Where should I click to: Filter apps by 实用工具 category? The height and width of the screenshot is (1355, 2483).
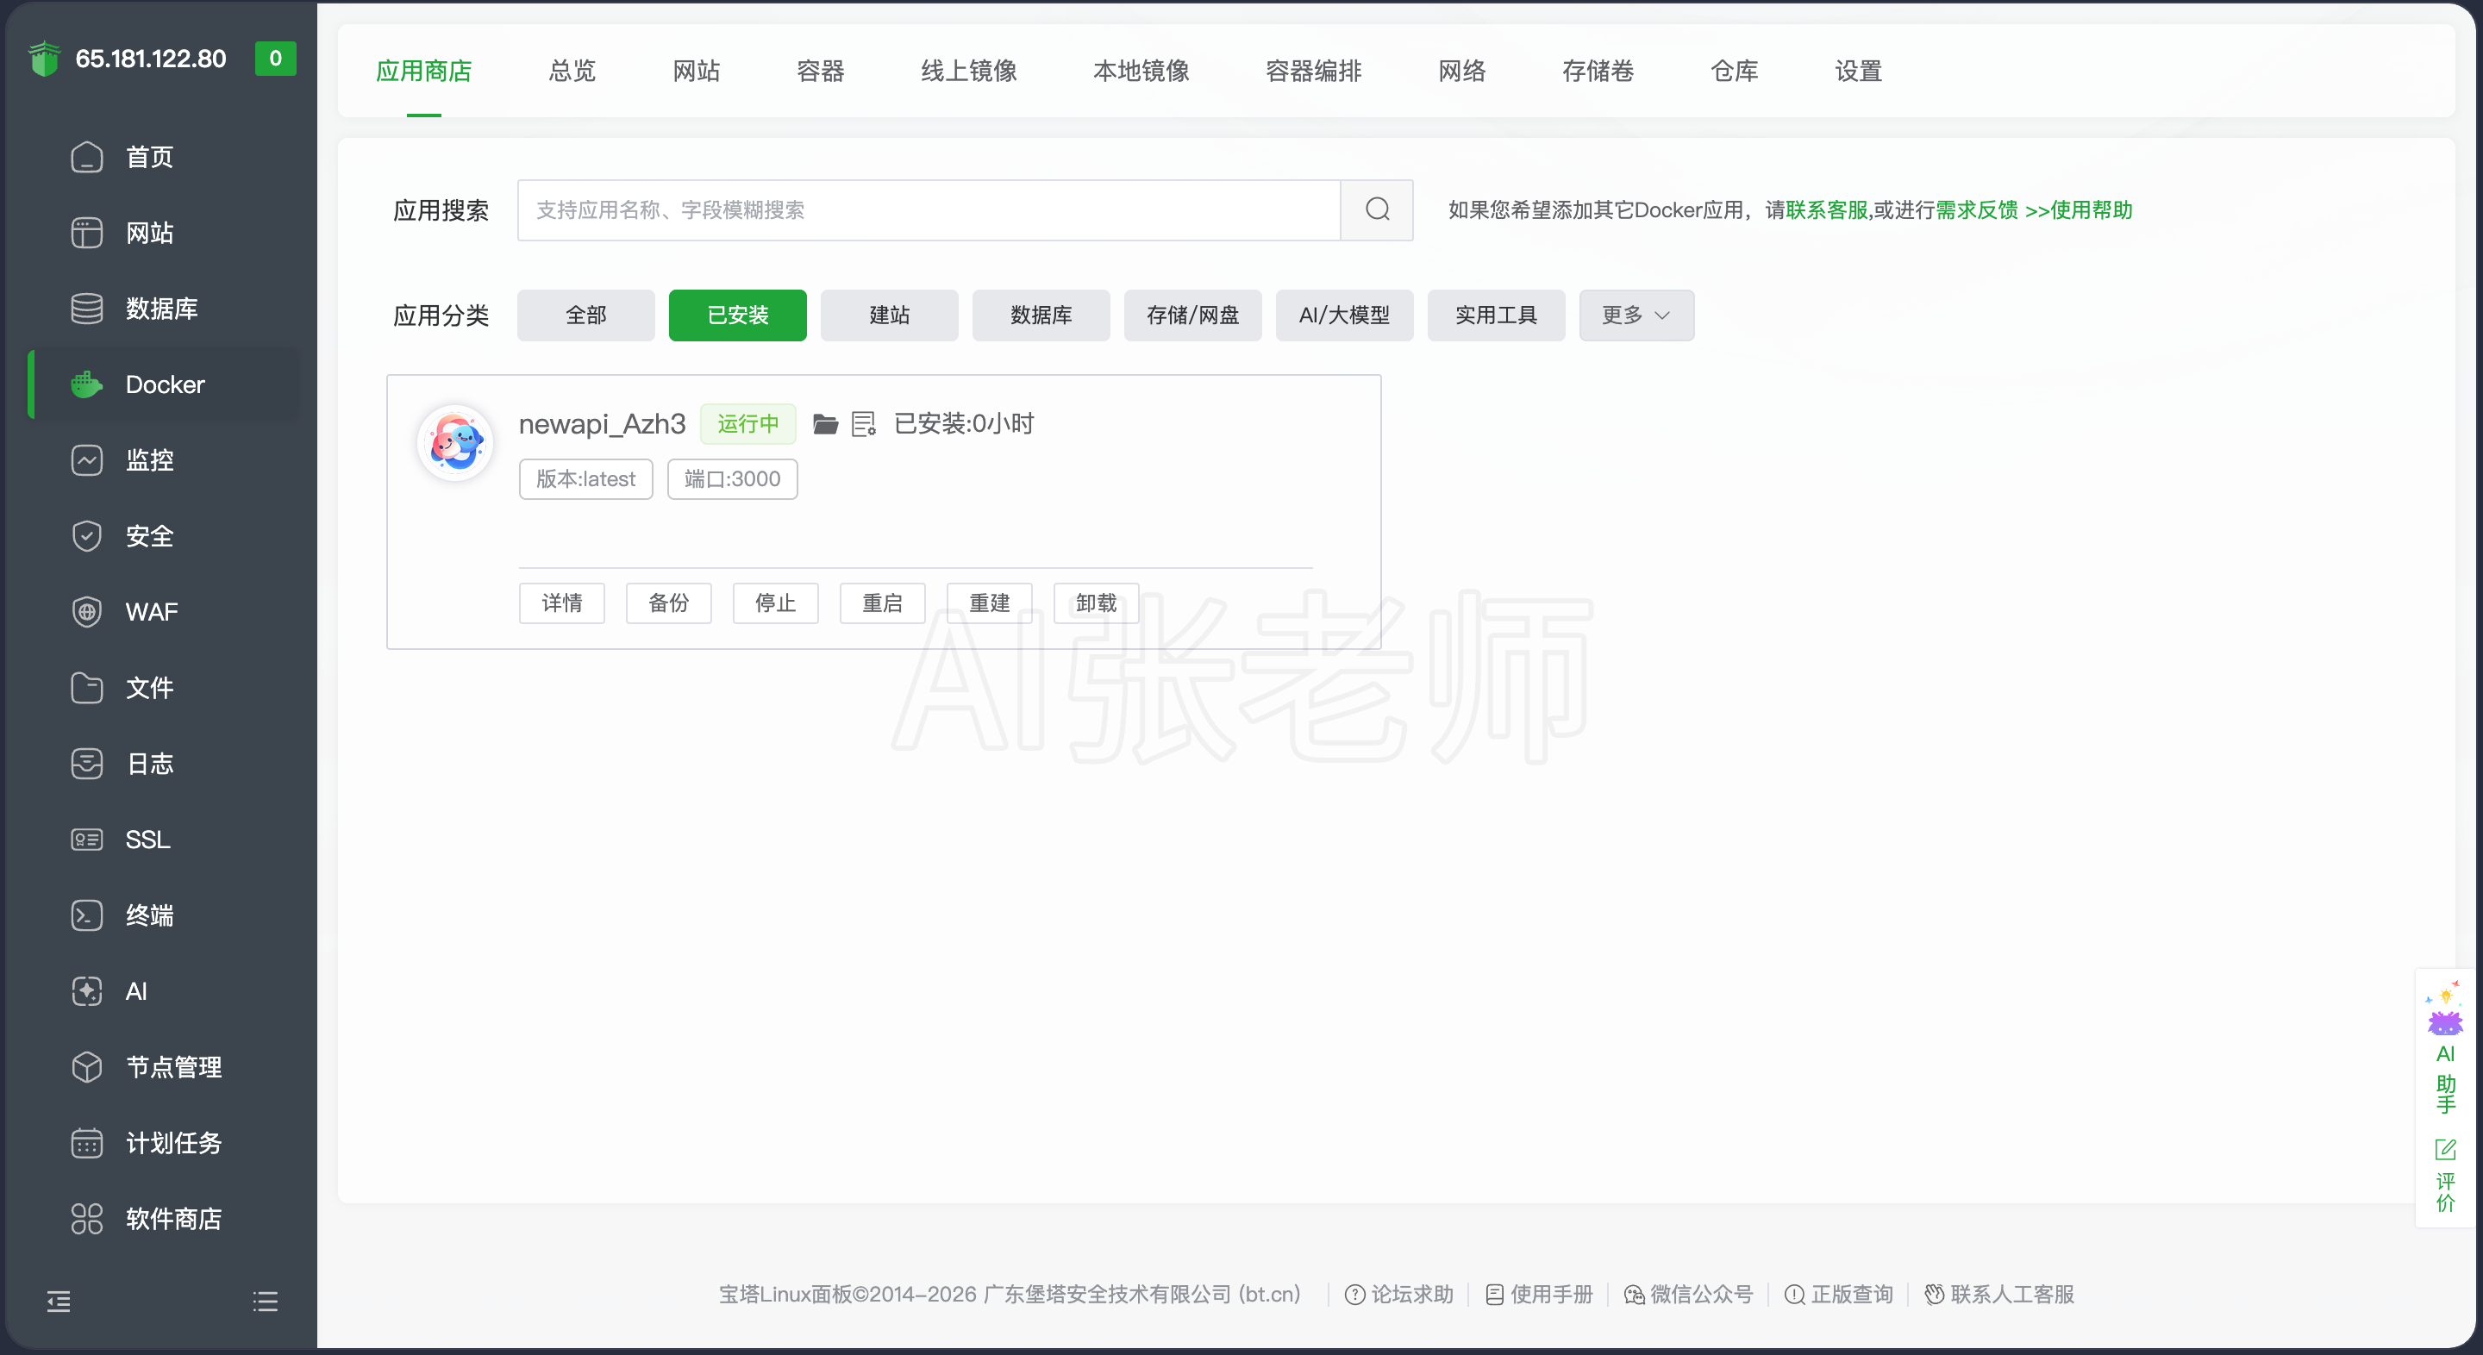pos(1496,315)
